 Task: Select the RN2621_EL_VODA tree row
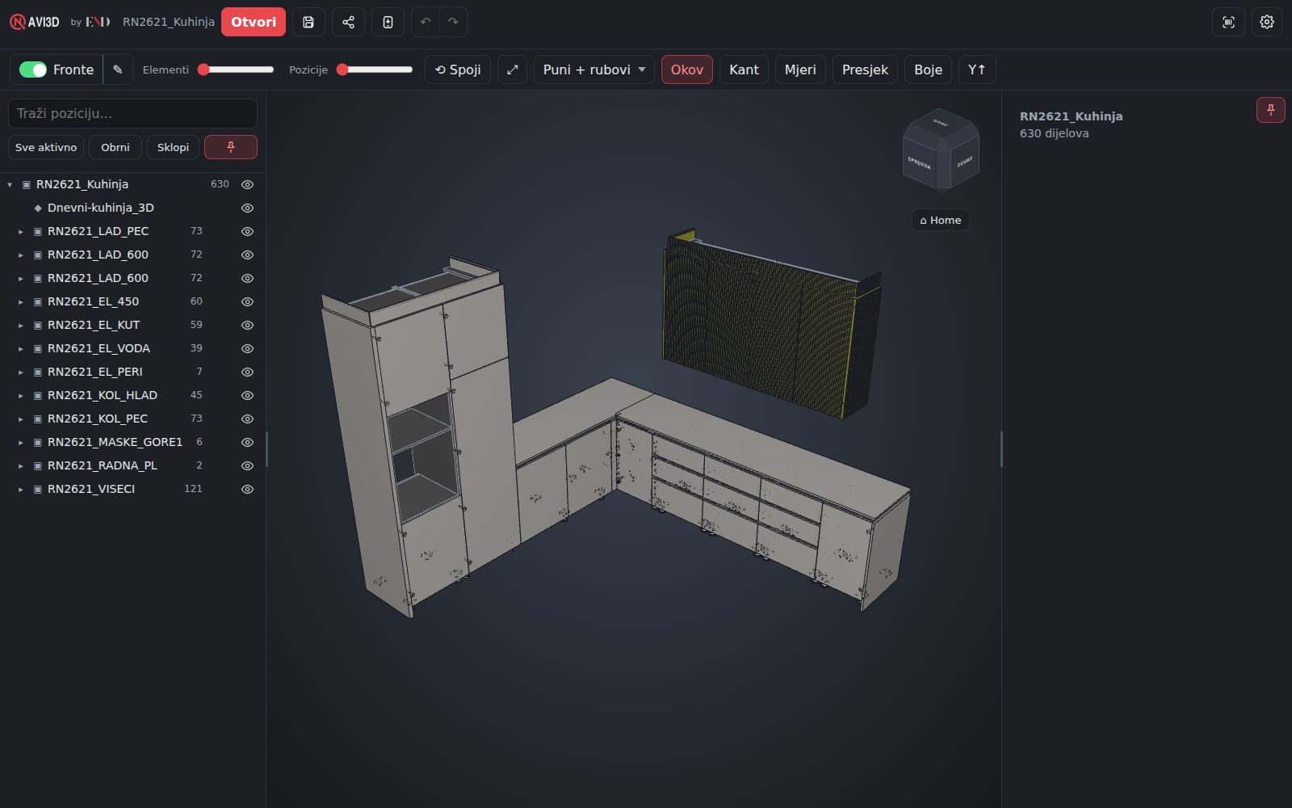coord(133,348)
